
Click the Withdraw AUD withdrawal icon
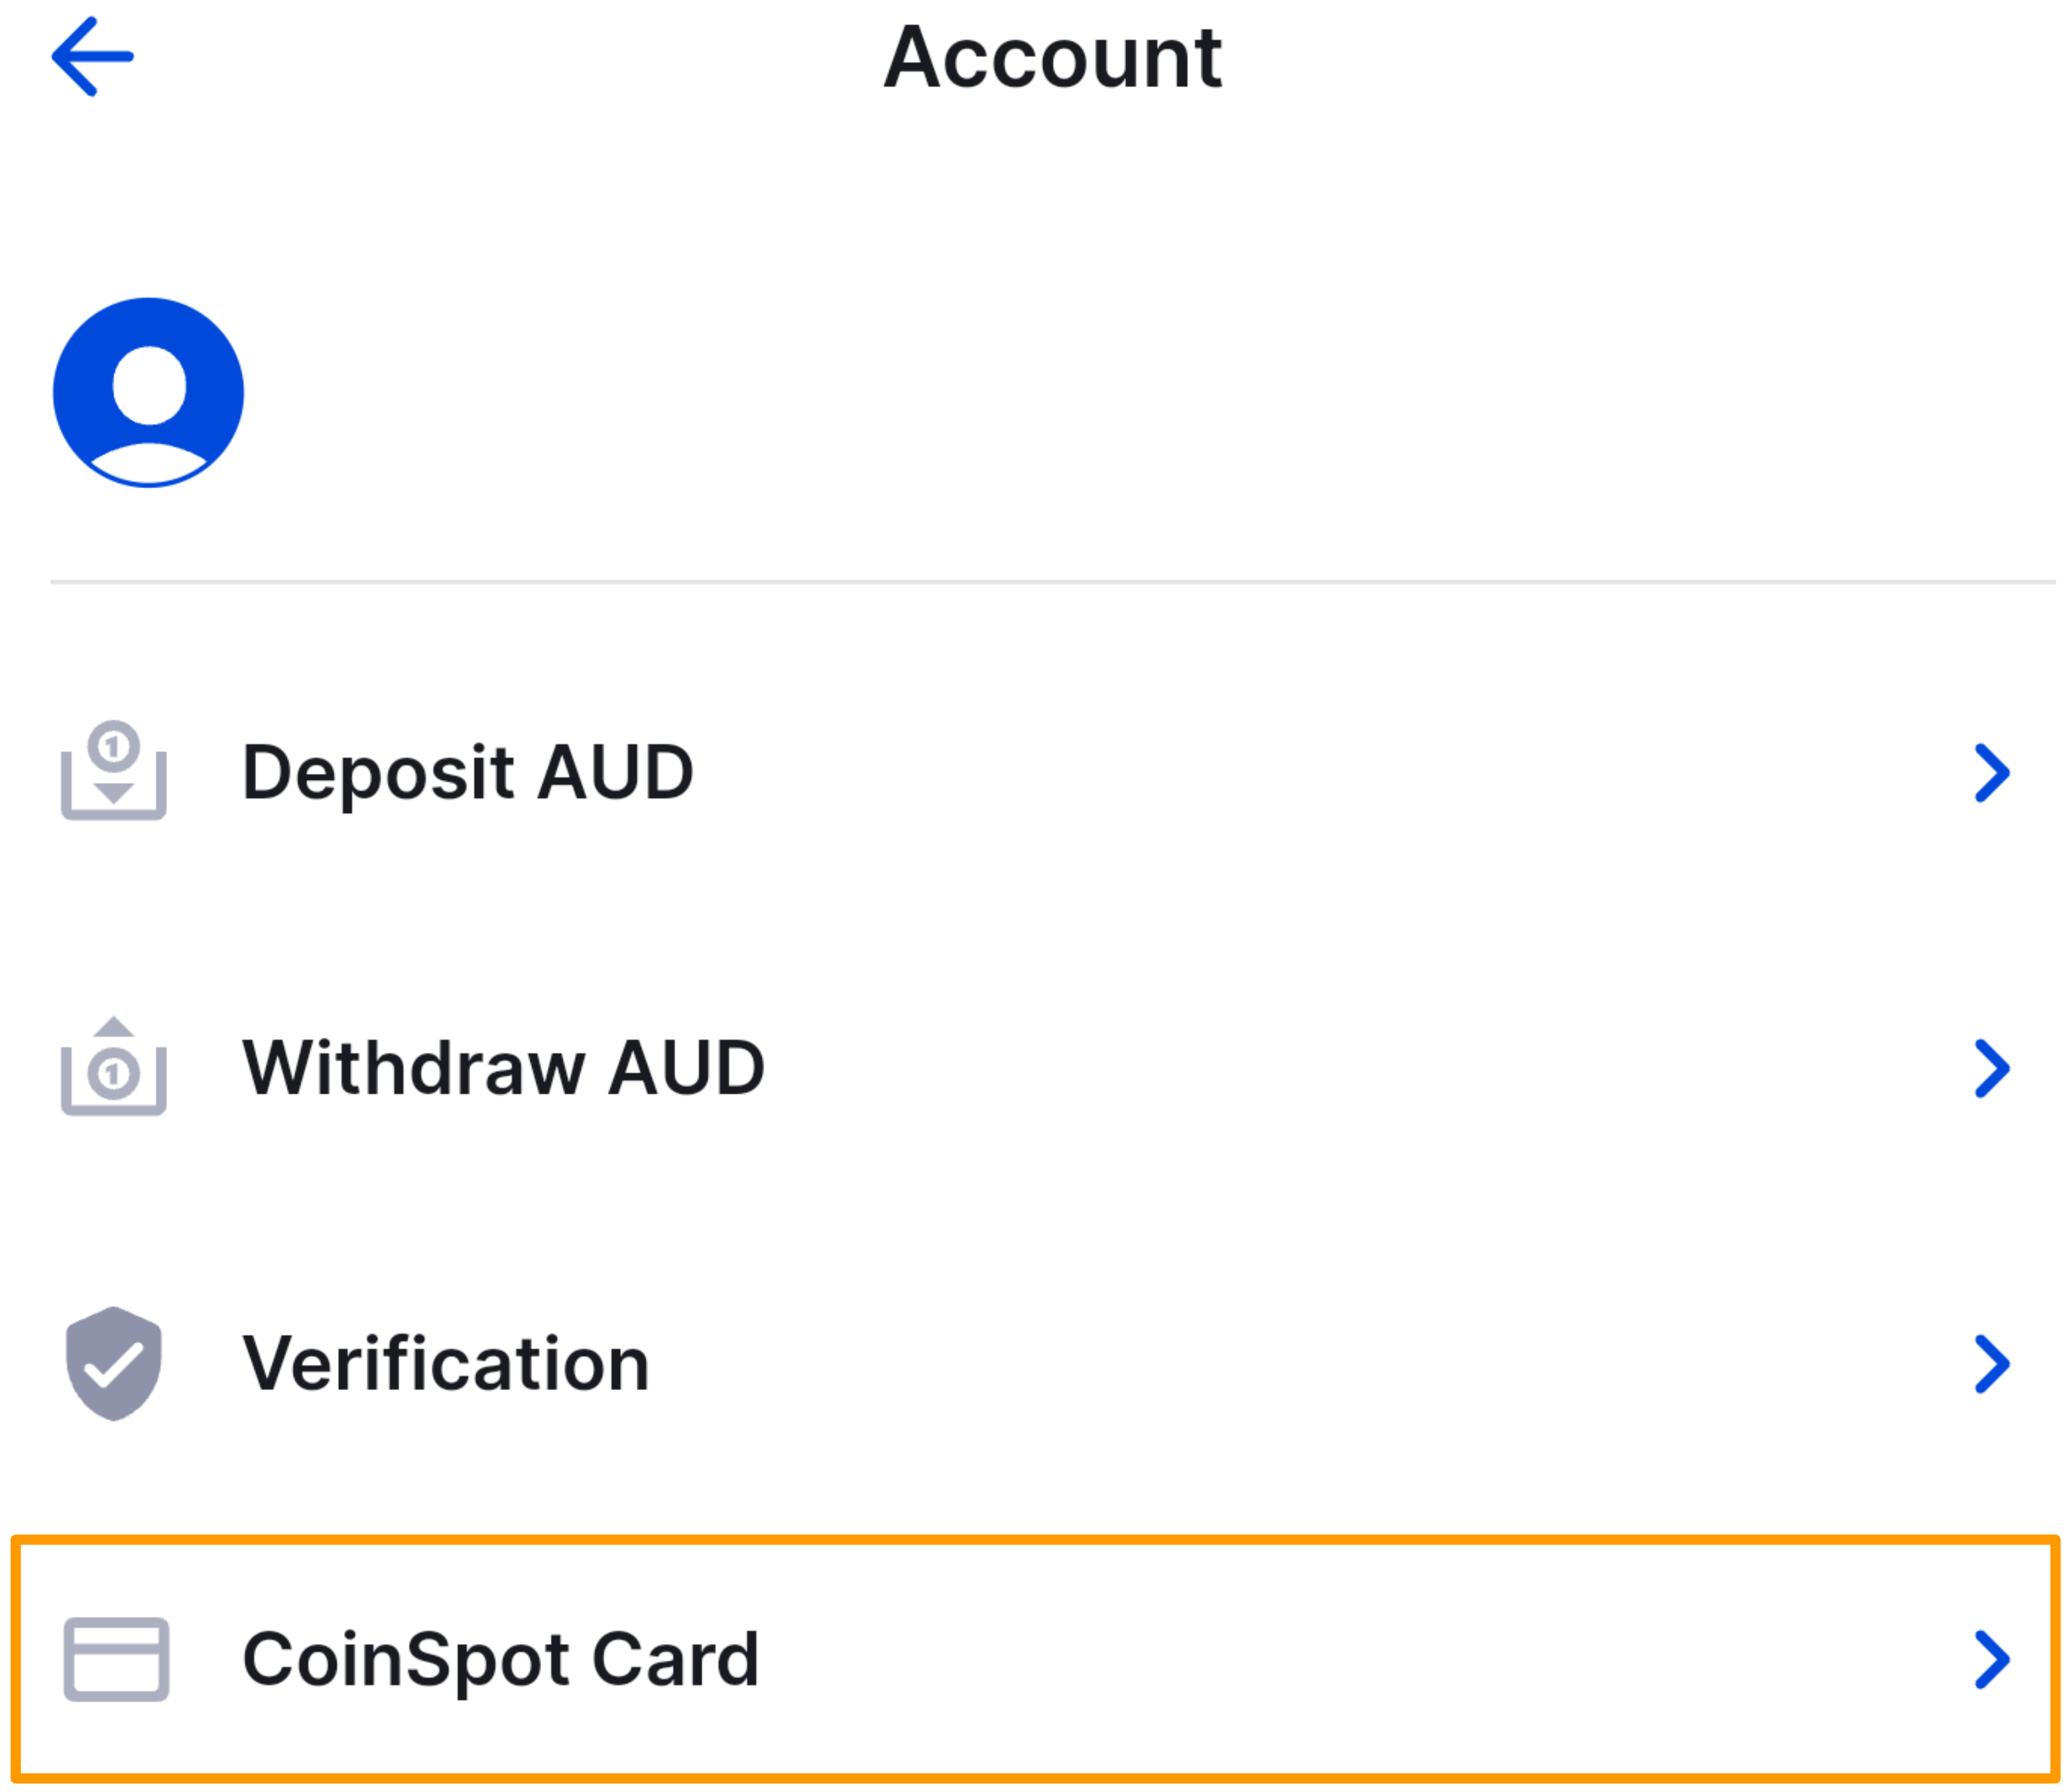pyautogui.click(x=114, y=1067)
